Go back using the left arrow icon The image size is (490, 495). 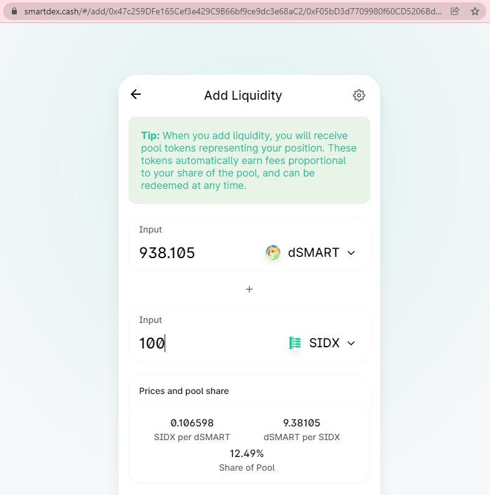[x=136, y=94]
